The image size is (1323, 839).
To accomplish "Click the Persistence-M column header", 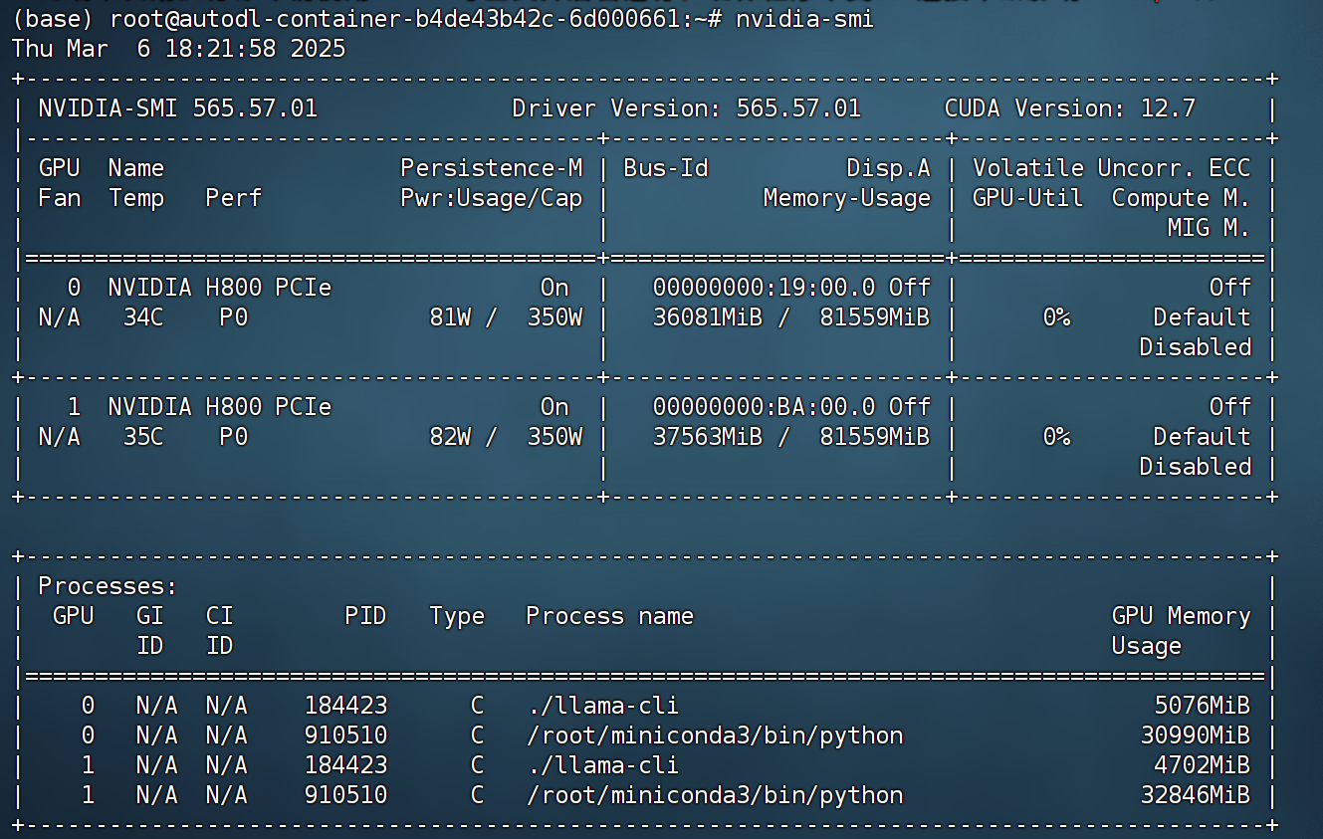I will coord(492,168).
